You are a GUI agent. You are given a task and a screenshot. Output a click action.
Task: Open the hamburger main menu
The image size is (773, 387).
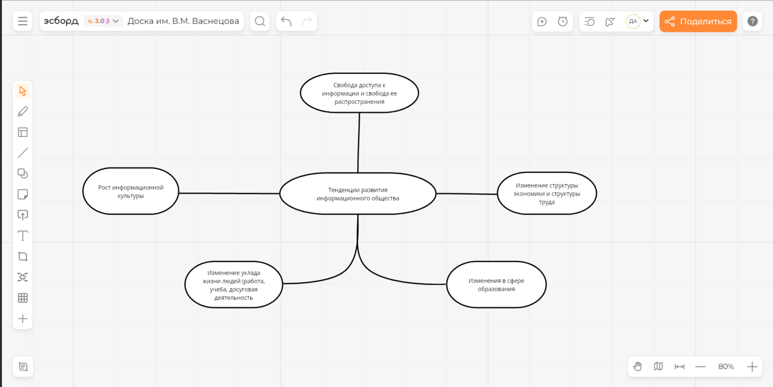pos(23,21)
